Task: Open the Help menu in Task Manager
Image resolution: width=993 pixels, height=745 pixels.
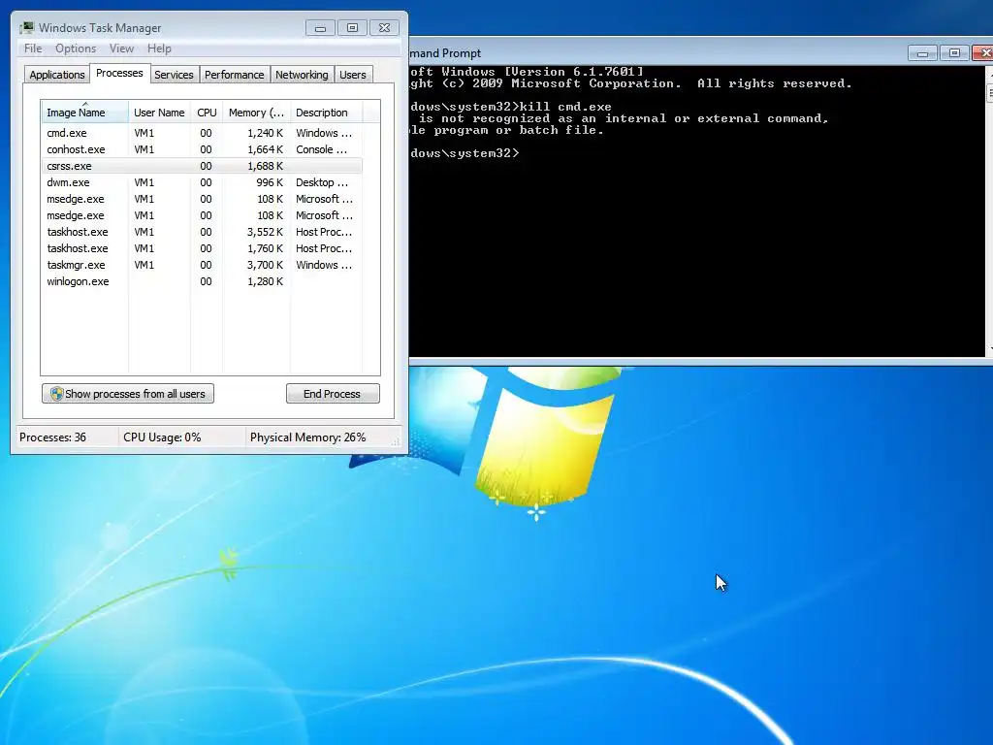Action: (x=159, y=49)
